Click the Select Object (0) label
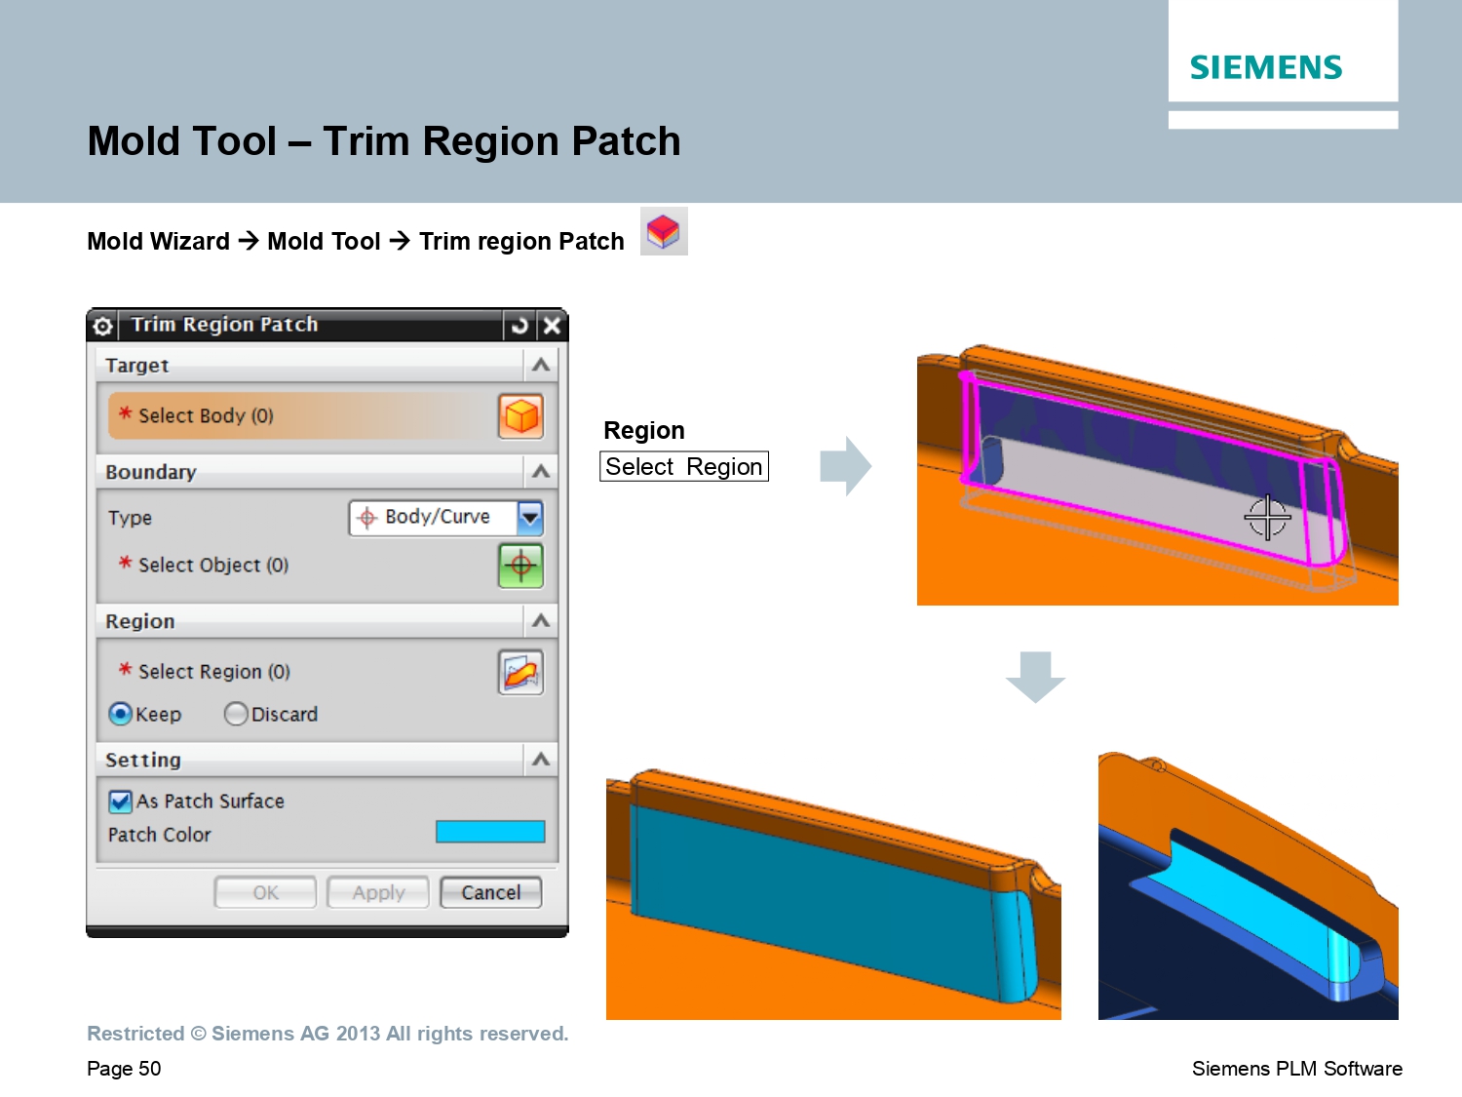 tap(213, 566)
